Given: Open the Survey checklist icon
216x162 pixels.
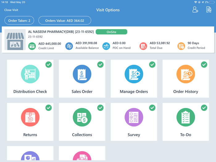Looking at the screenshot, I should coord(134,117).
